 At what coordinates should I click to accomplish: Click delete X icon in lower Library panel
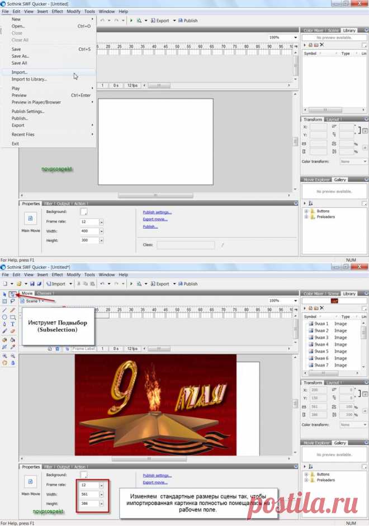click(x=321, y=308)
